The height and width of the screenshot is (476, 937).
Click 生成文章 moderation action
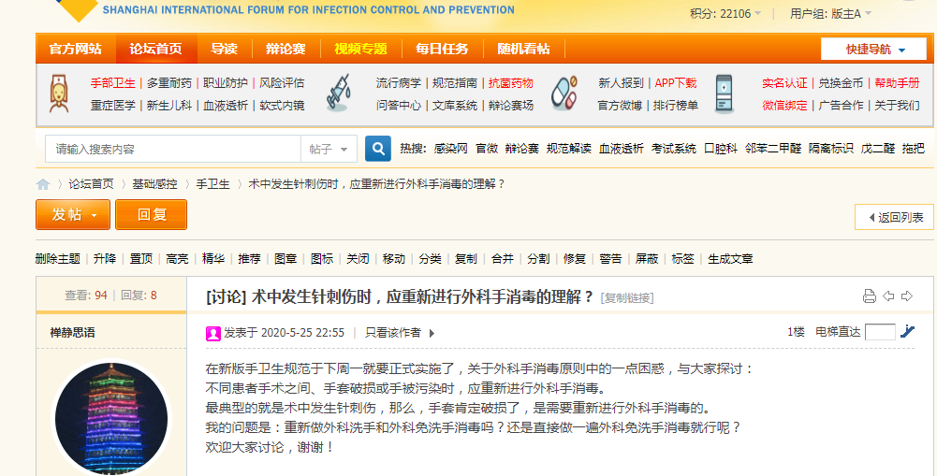coord(730,259)
